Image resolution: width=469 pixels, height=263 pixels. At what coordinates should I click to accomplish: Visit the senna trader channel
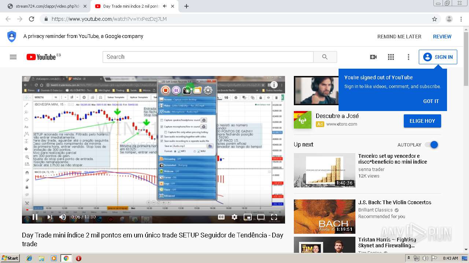pyautogui.click(x=371, y=169)
